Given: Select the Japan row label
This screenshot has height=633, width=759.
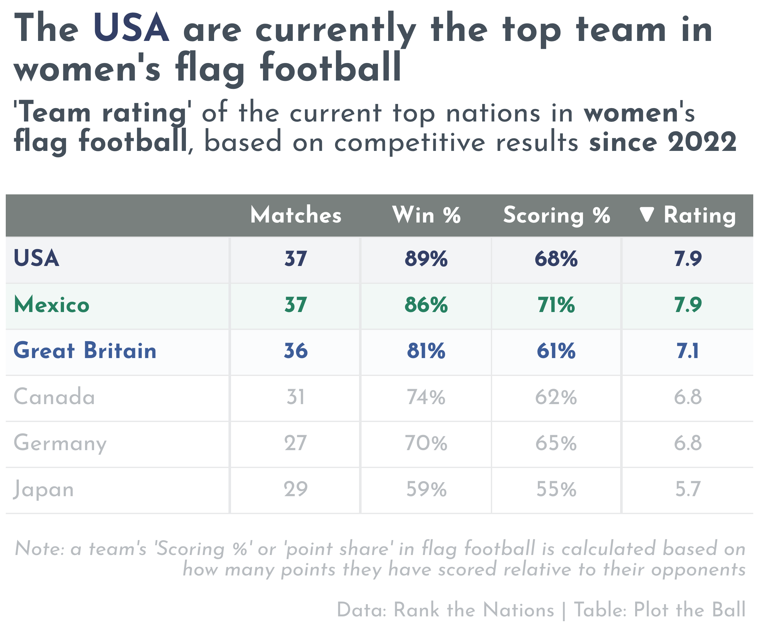Looking at the screenshot, I should coord(44,490).
